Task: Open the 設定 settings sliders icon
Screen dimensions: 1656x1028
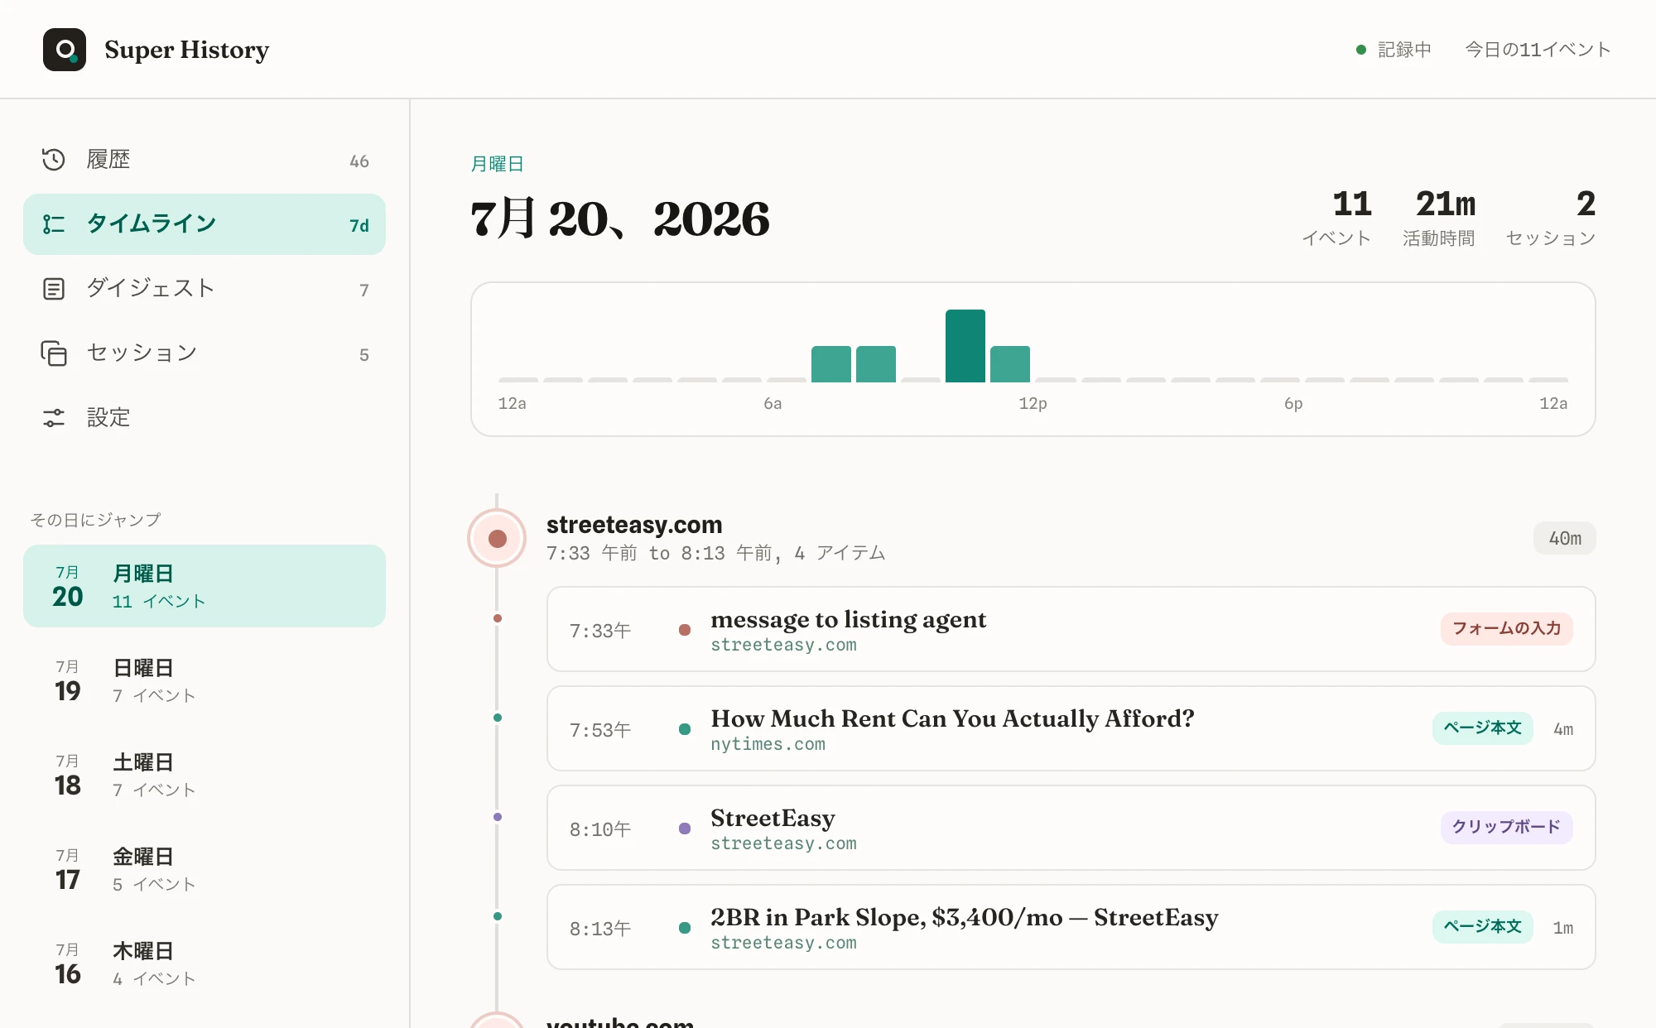Action: pos(54,418)
